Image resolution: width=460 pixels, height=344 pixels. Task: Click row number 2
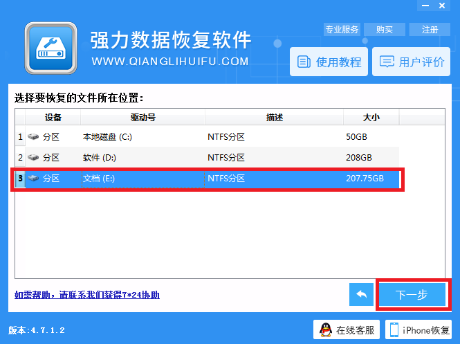click(20, 158)
